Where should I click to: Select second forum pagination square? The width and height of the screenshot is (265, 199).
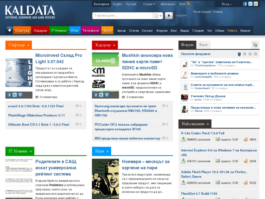(x=245, y=54)
